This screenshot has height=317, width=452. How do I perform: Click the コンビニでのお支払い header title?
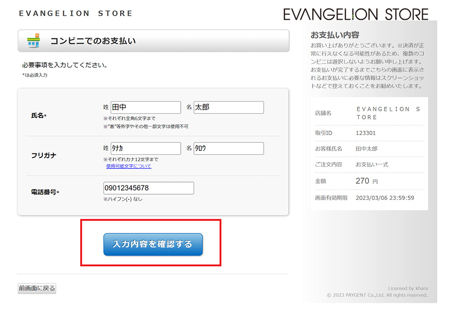[x=93, y=41]
